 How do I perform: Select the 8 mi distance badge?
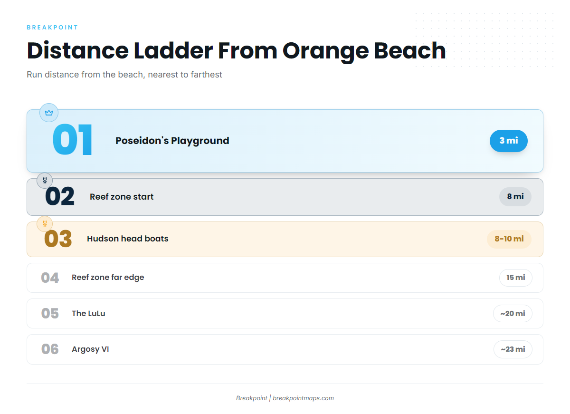(x=515, y=197)
